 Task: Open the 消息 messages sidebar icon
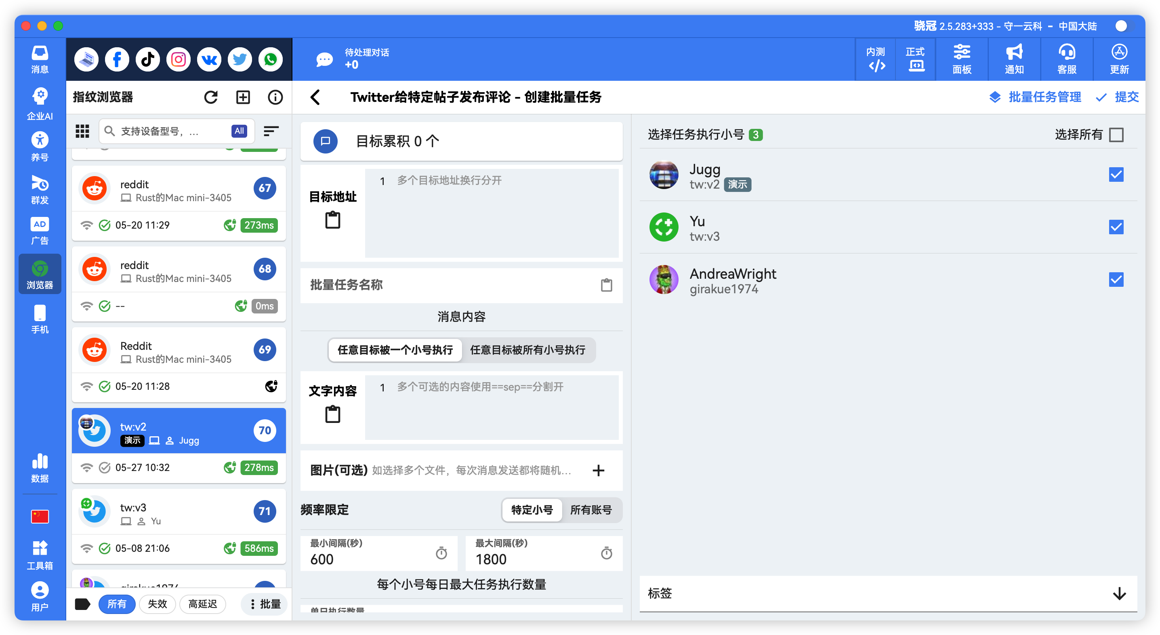(40, 59)
